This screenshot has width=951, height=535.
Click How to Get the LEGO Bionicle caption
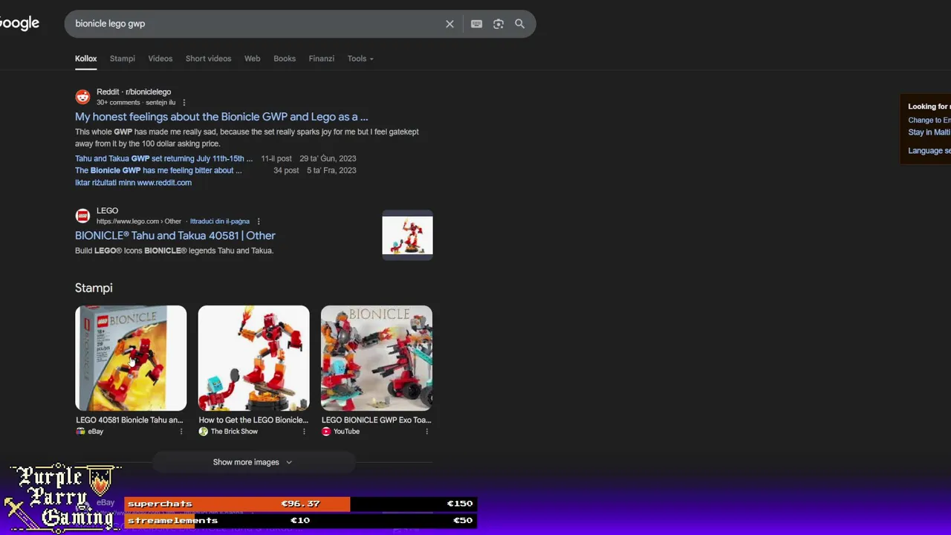pyautogui.click(x=253, y=420)
